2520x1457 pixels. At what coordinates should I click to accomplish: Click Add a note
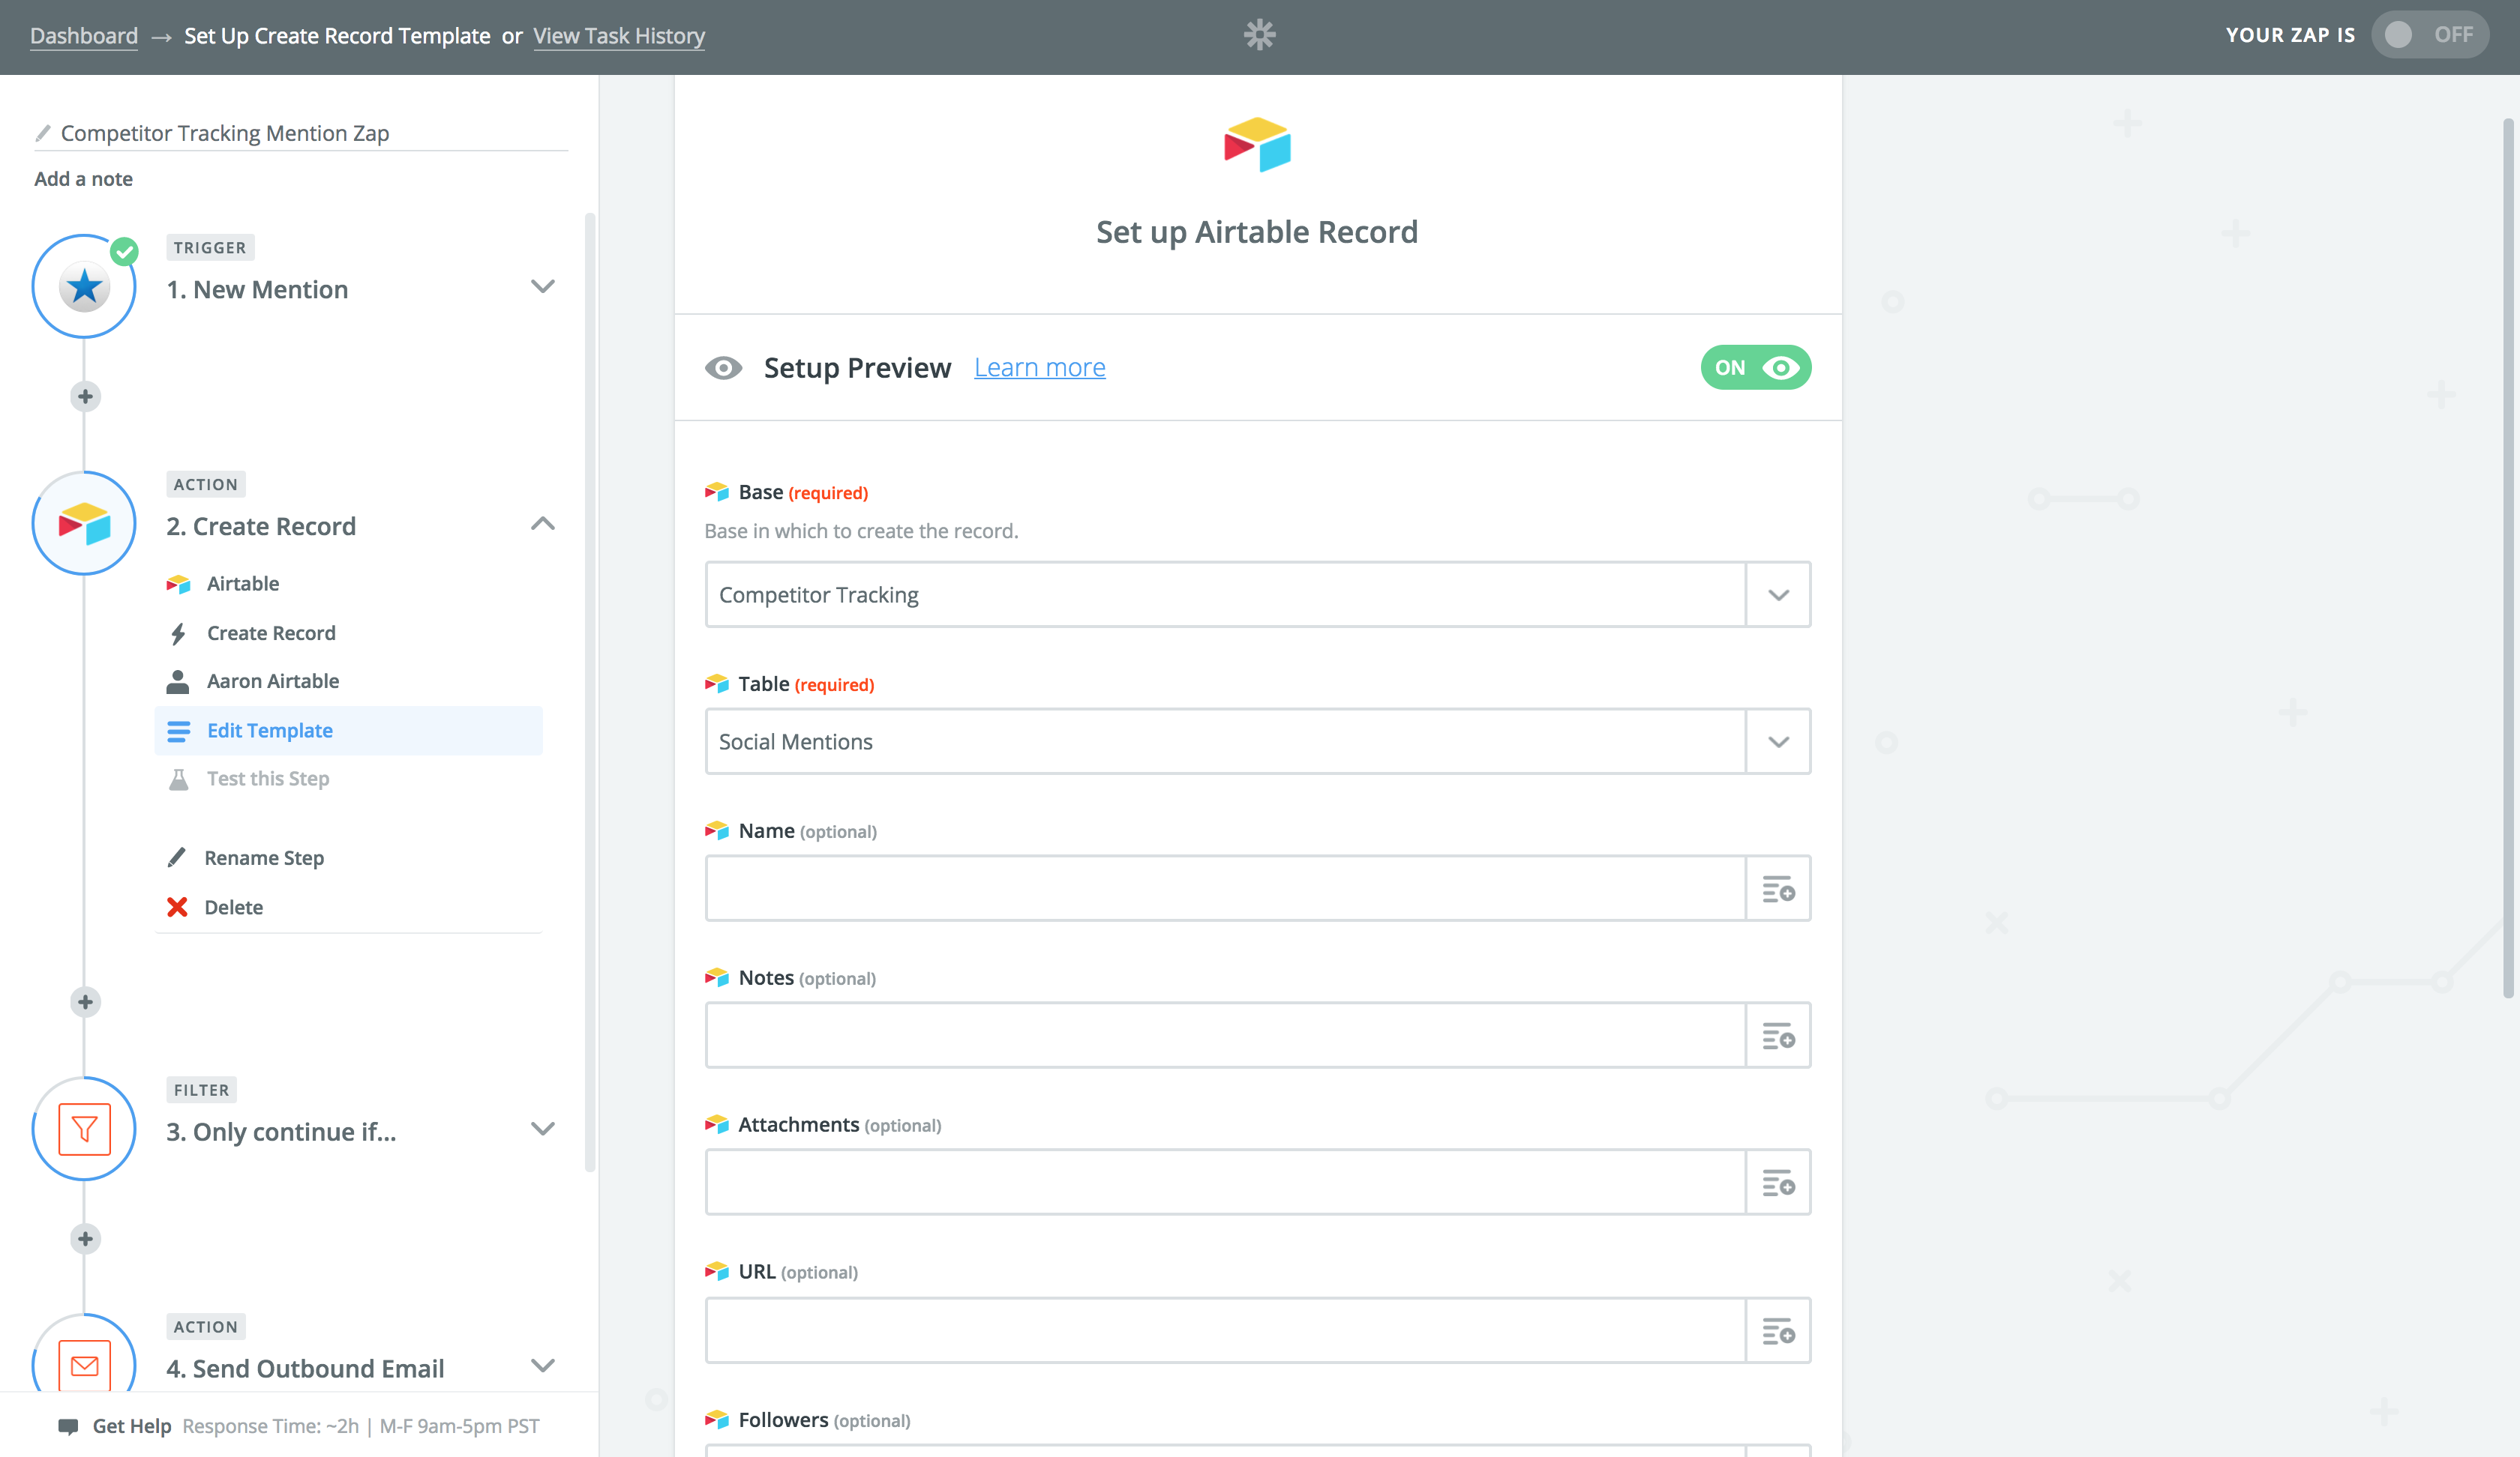(83, 179)
